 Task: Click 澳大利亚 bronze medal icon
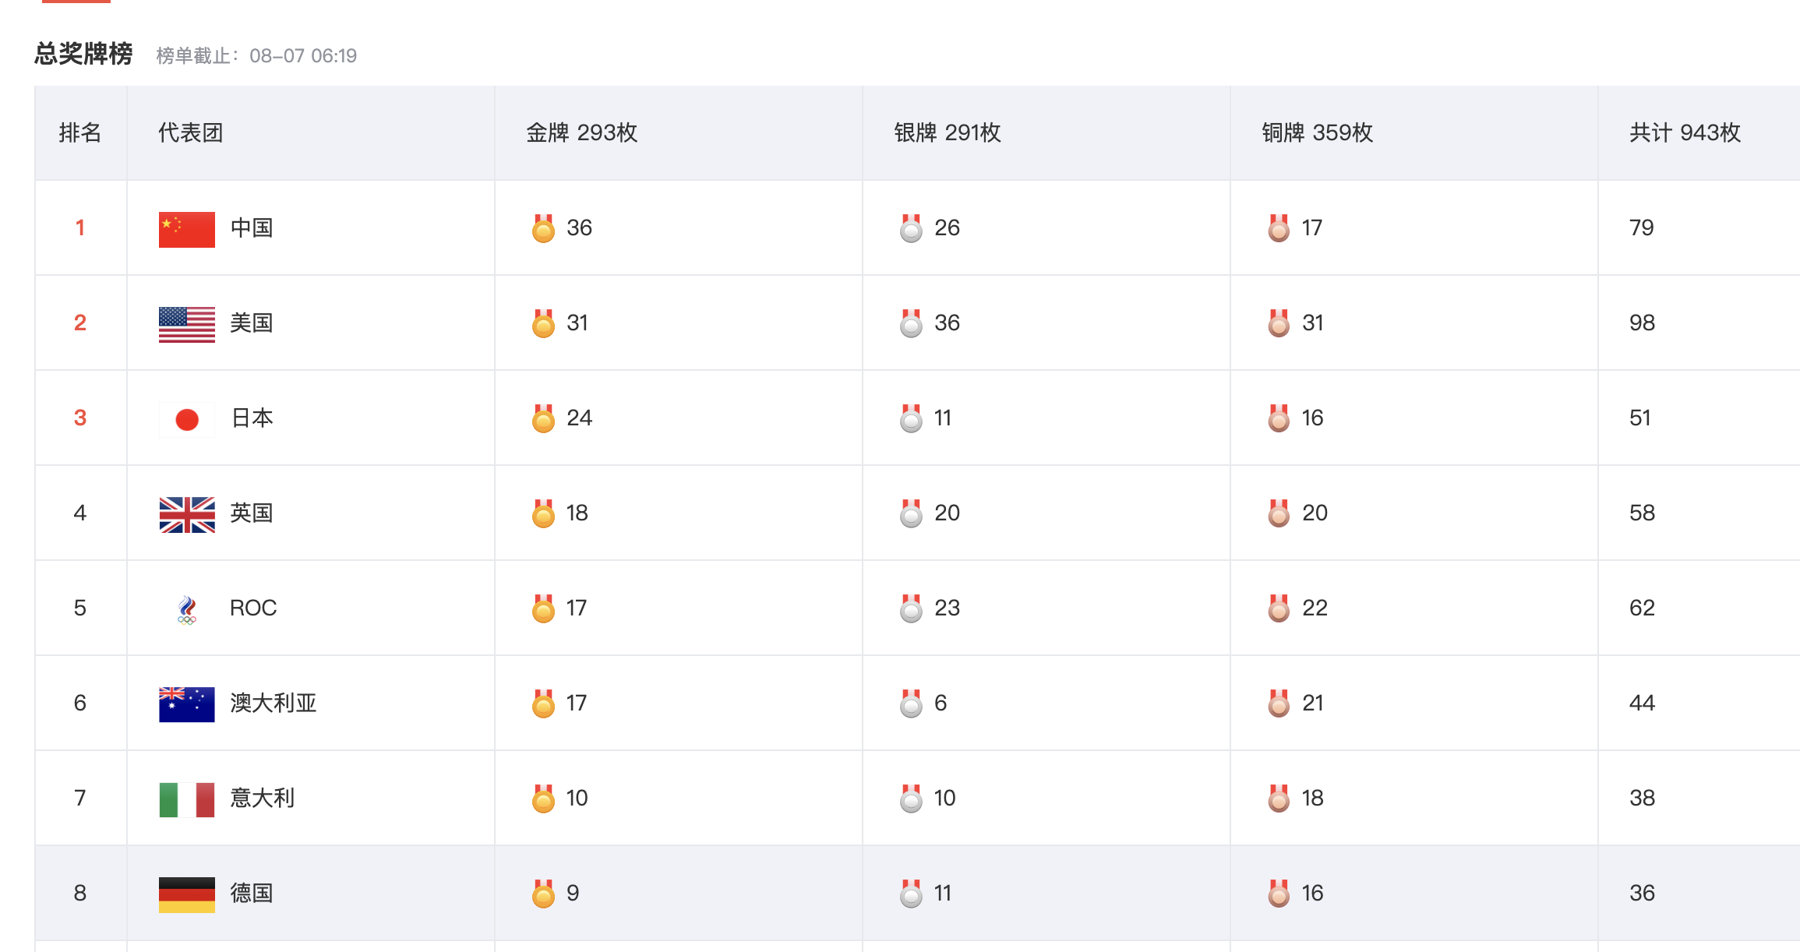pyautogui.click(x=1279, y=703)
